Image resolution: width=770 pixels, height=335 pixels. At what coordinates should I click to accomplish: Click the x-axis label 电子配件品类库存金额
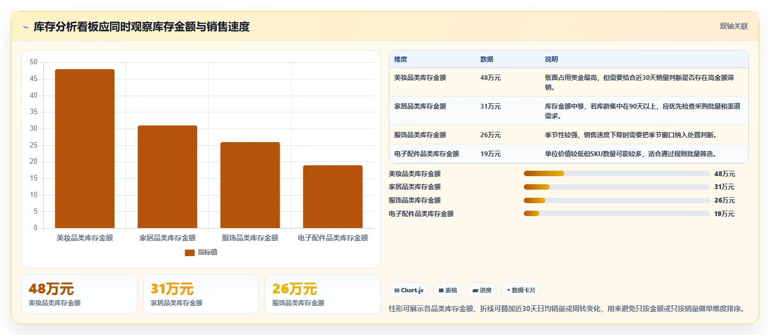click(333, 238)
